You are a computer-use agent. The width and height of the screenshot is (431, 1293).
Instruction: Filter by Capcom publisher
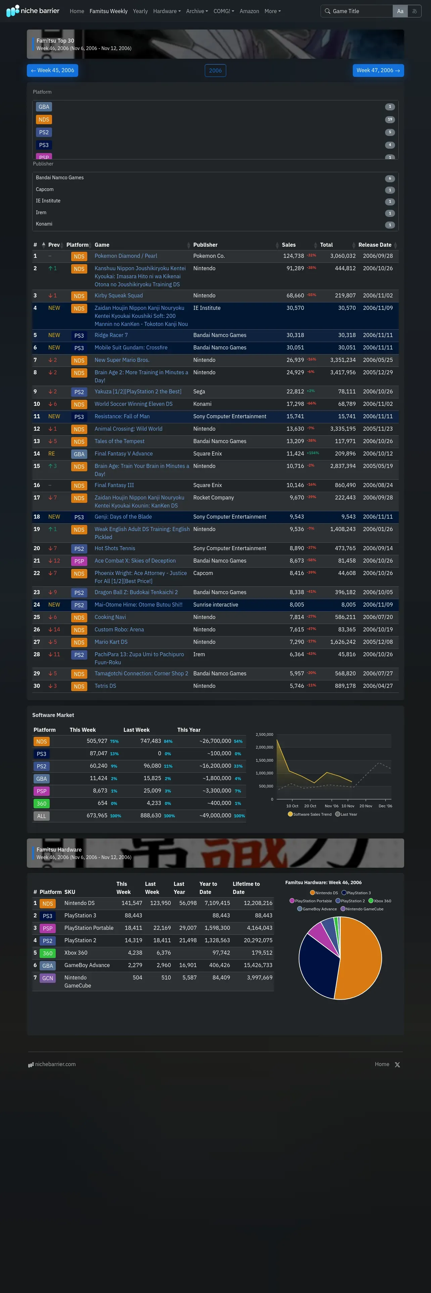click(215, 190)
